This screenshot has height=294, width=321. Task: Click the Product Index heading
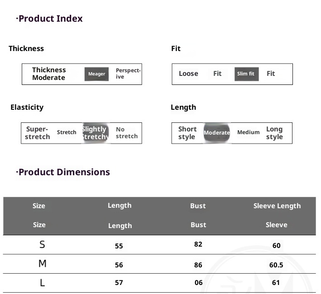49,19
